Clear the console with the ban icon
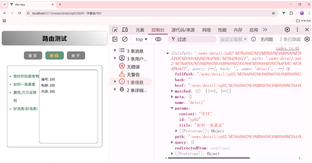This screenshot has width=312, height=163. pyautogui.click(x=125, y=39)
